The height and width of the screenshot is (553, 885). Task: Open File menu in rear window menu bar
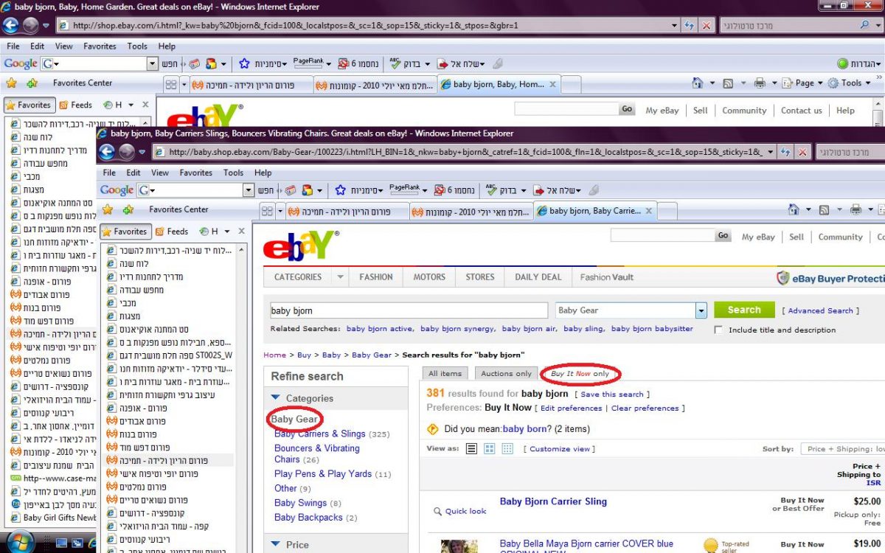[13, 46]
